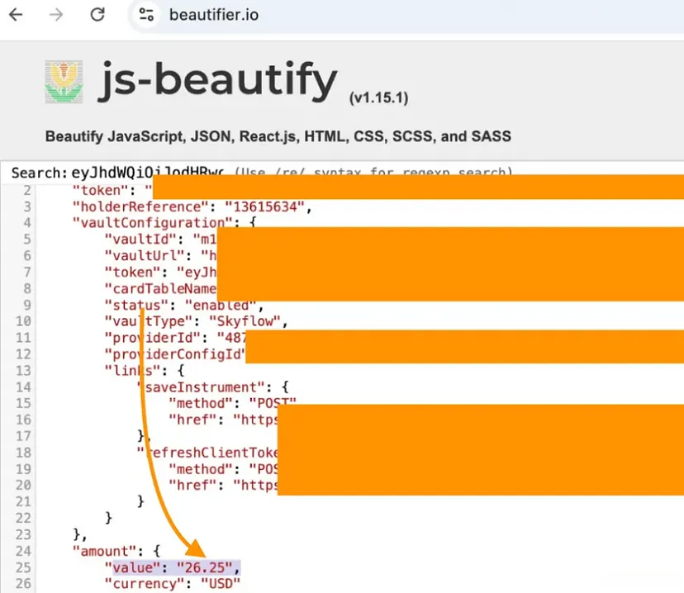Click the highlighted "value": "26.25" line

click(x=173, y=567)
